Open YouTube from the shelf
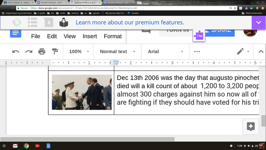Screen dimensions: 266x150 click(37, 146)
